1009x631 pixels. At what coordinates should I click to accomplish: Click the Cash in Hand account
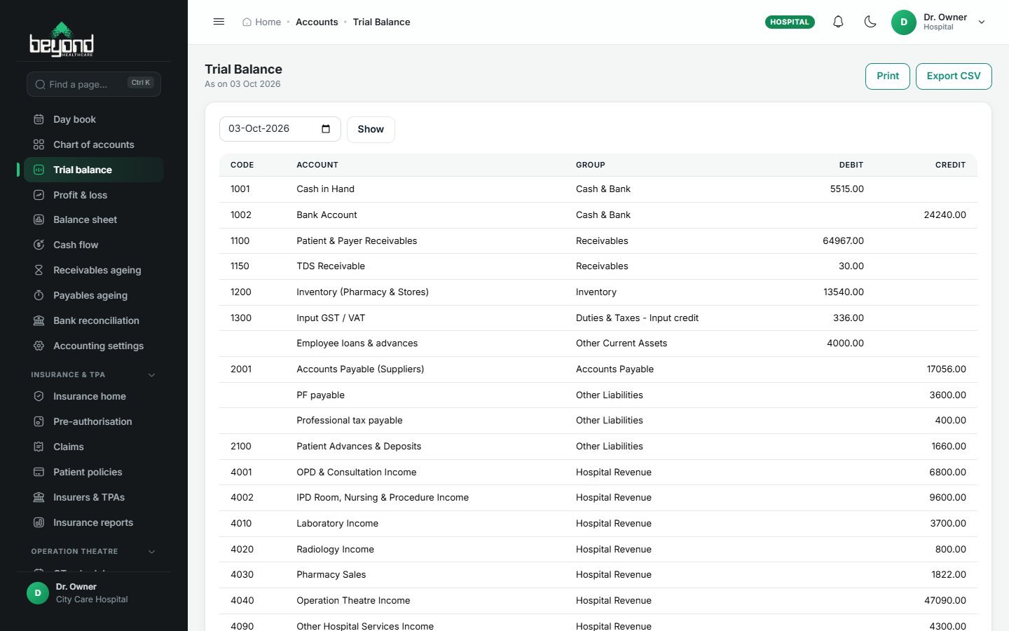(325, 189)
